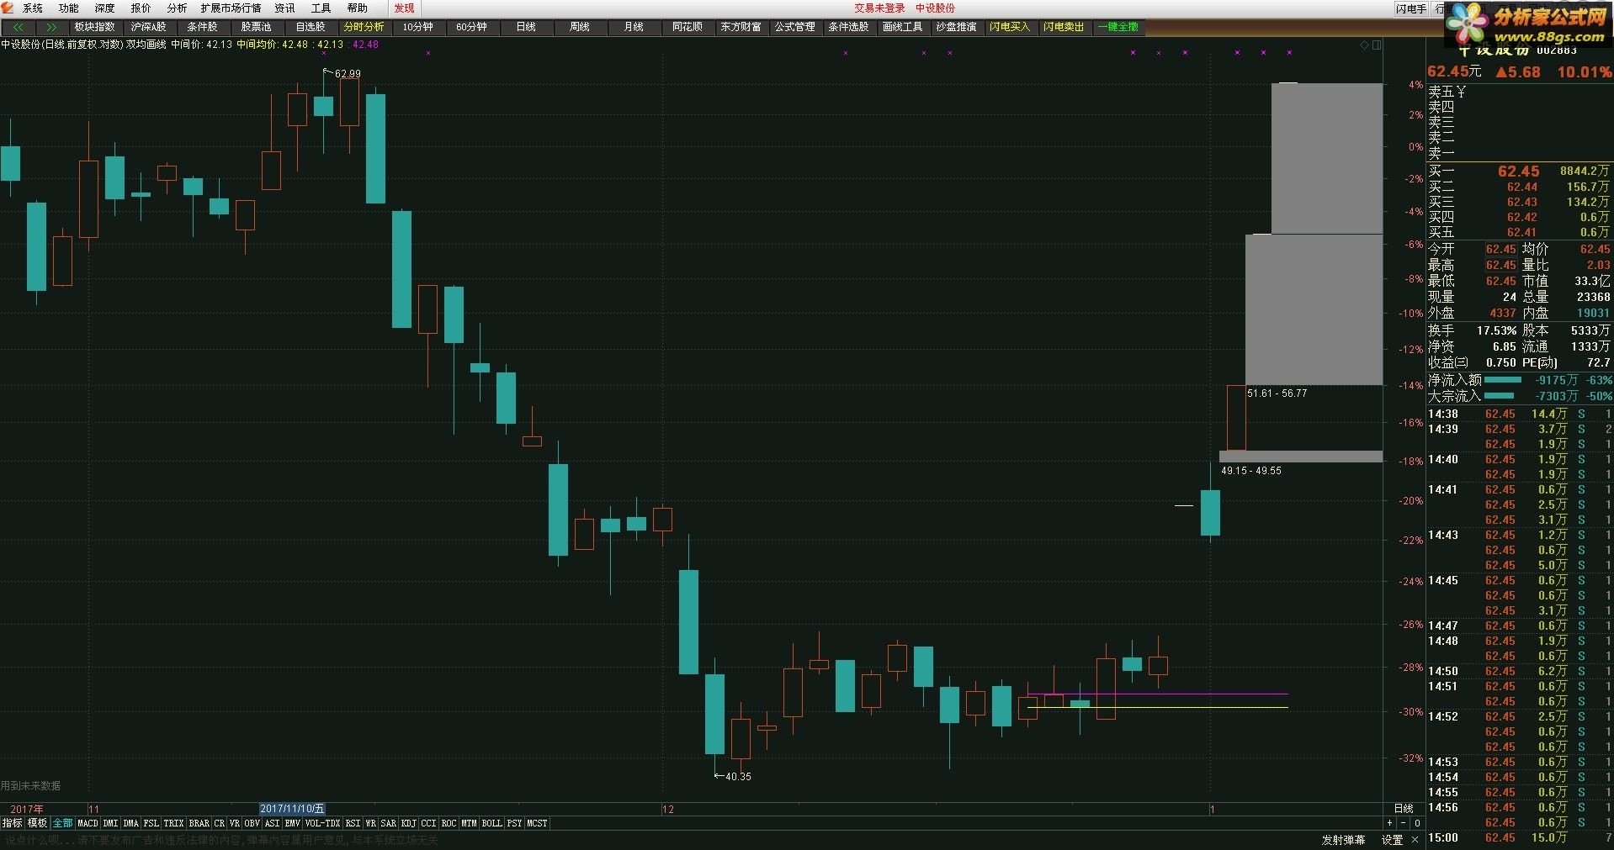The width and height of the screenshot is (1614, 850).
Task: Click the red 交易未登录 link
Action: (879, 8)
